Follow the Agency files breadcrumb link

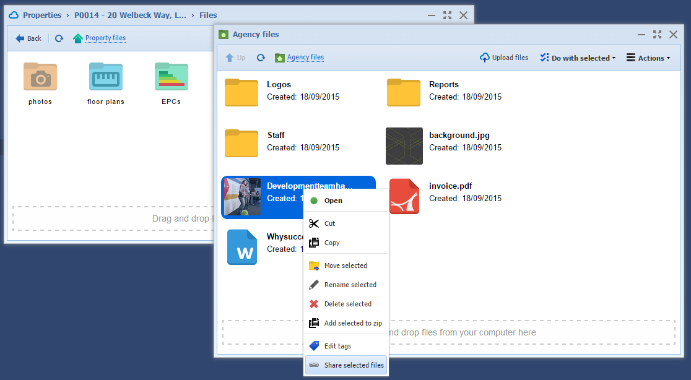(305, 57)
